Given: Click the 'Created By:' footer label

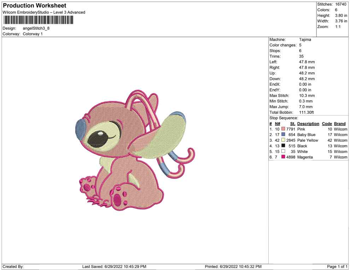Looking at the screenshot, I should pos(13,266).
